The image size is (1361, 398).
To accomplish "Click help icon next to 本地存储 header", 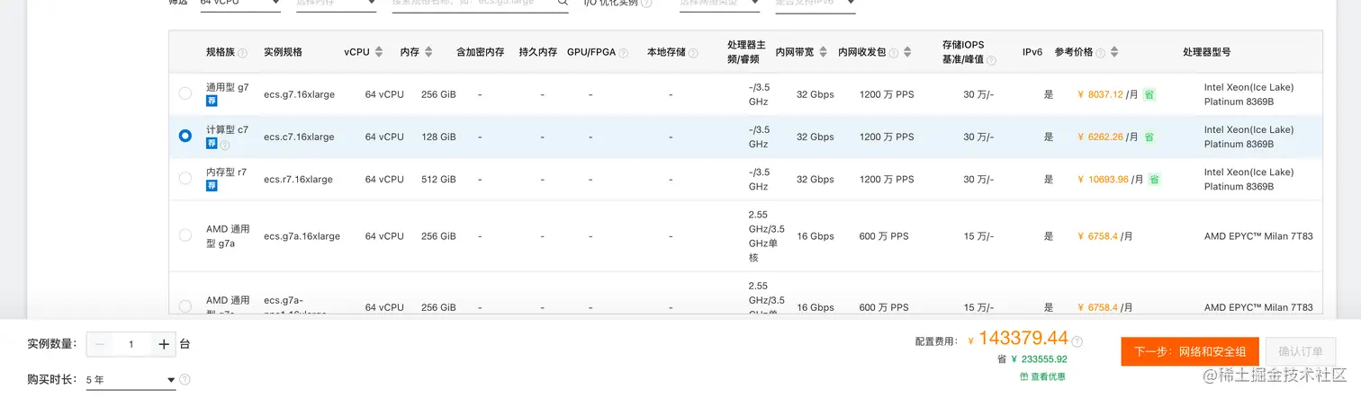I will 693,53.
